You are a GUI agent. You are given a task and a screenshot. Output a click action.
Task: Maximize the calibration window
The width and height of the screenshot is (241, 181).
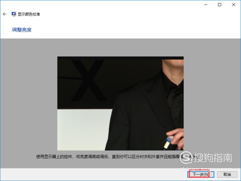220,5
